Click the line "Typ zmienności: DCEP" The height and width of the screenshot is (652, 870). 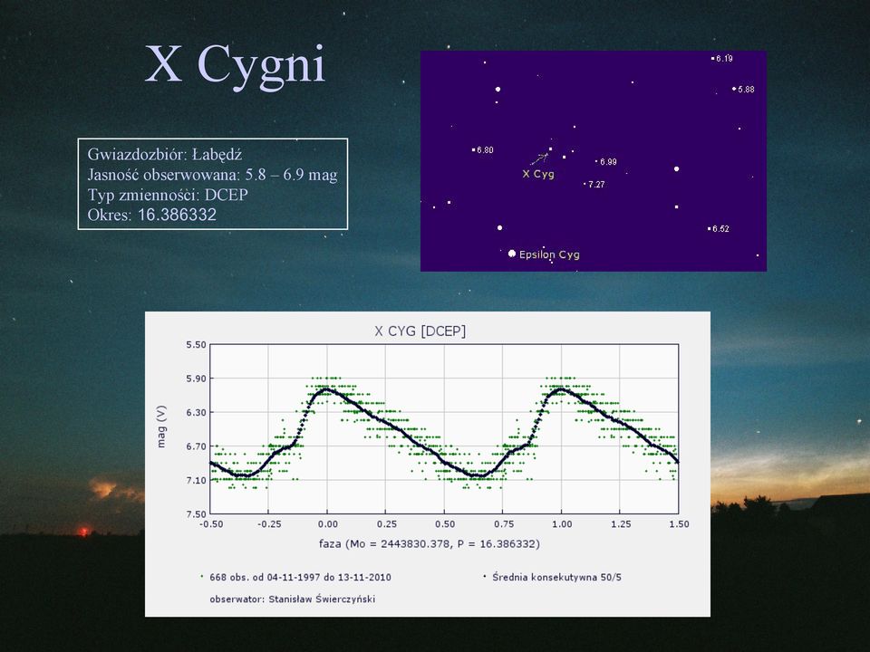168,195
